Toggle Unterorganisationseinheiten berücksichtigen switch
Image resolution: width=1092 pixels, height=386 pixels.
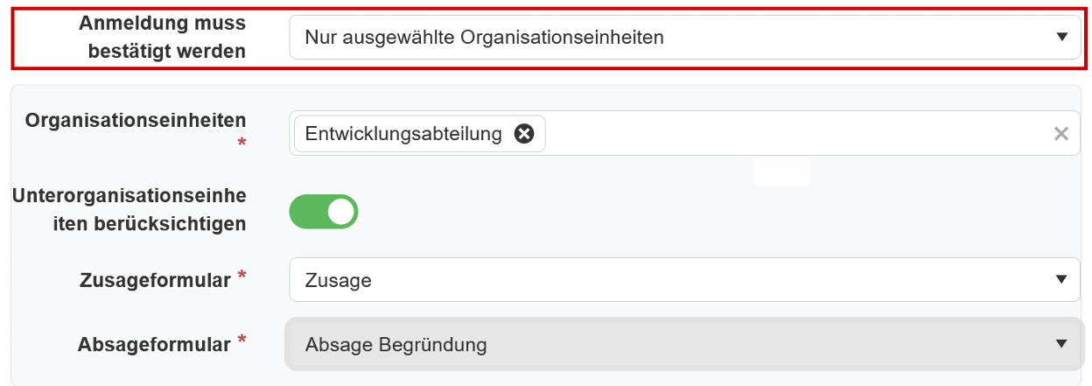click(324, 212)
